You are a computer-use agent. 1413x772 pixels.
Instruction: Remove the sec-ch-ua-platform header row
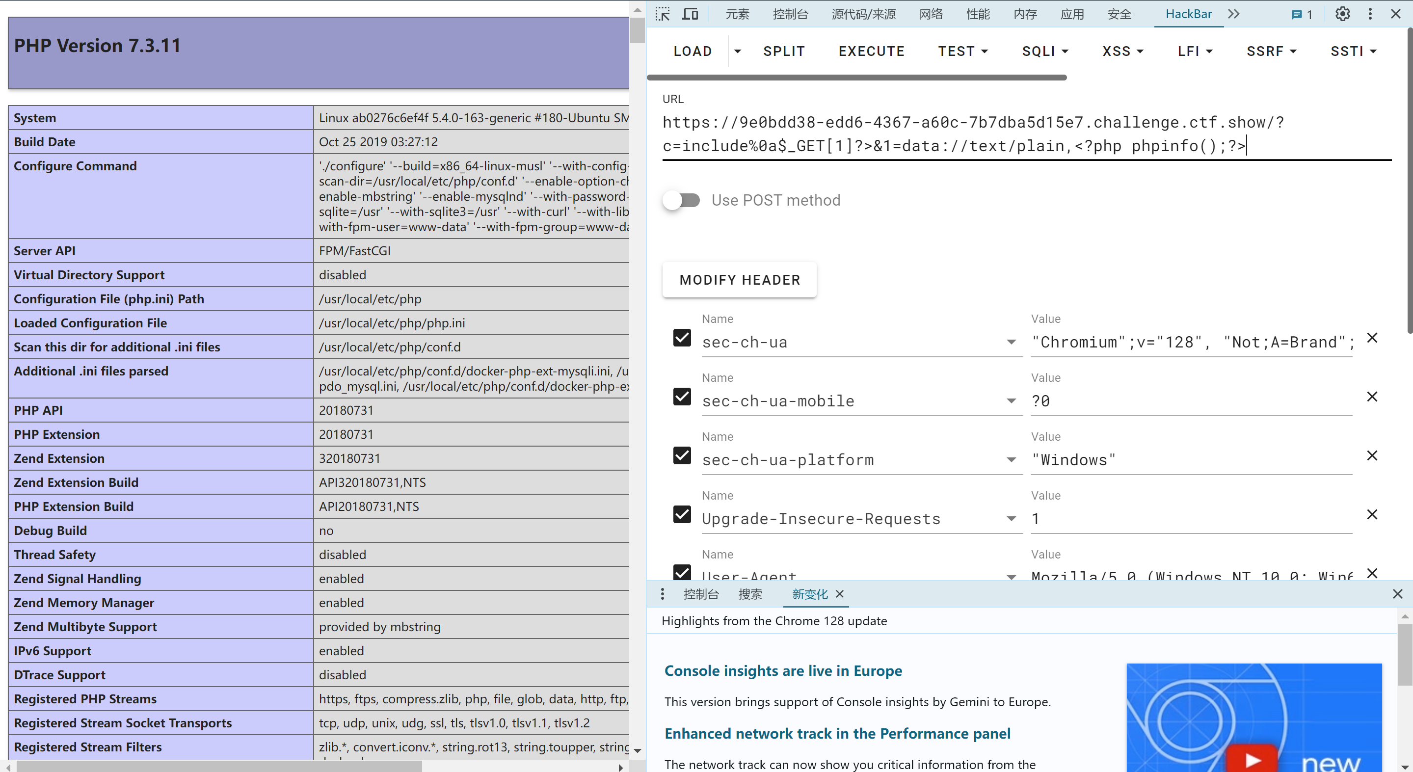pyautogui.click(x=1372, y=455)
